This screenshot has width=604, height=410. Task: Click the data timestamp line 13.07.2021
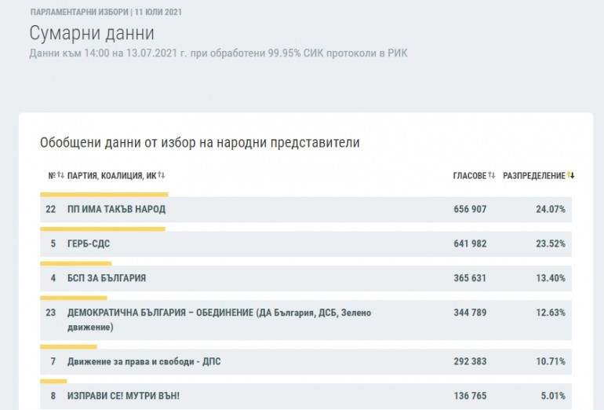click(x=218, y=53)
